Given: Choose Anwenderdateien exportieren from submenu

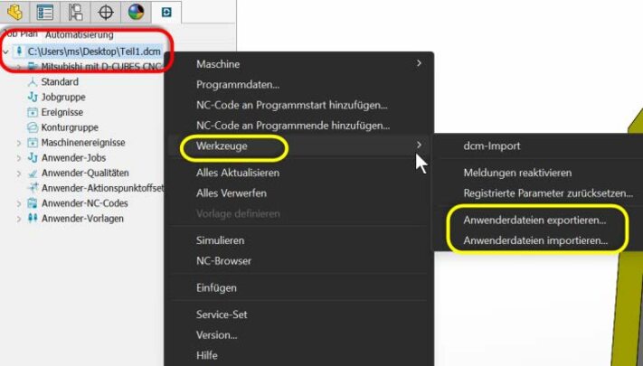Looking at the screenshot, I should (534, 220).
